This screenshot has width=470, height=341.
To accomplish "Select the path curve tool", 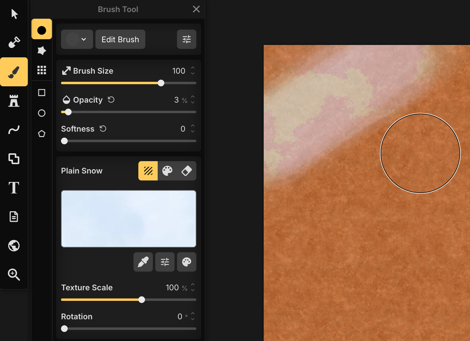I will click(x=14, y=130).
